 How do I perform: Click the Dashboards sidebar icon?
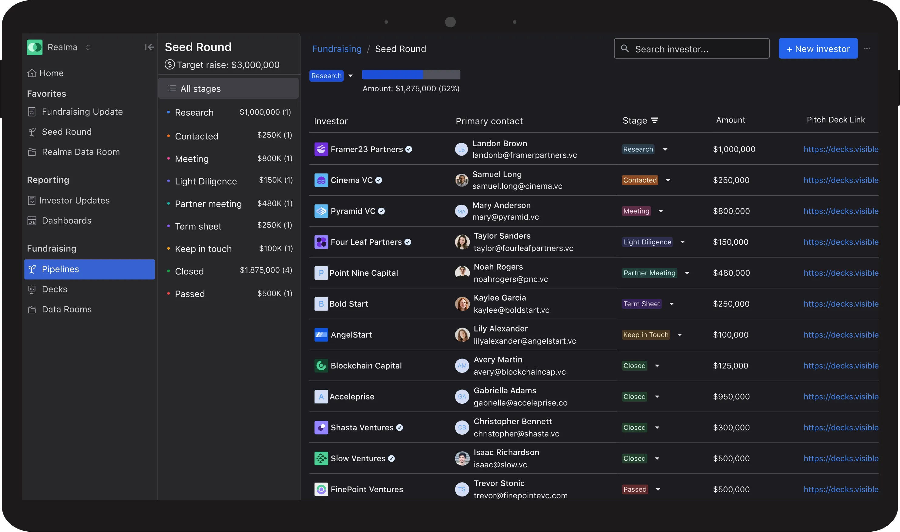32,221
